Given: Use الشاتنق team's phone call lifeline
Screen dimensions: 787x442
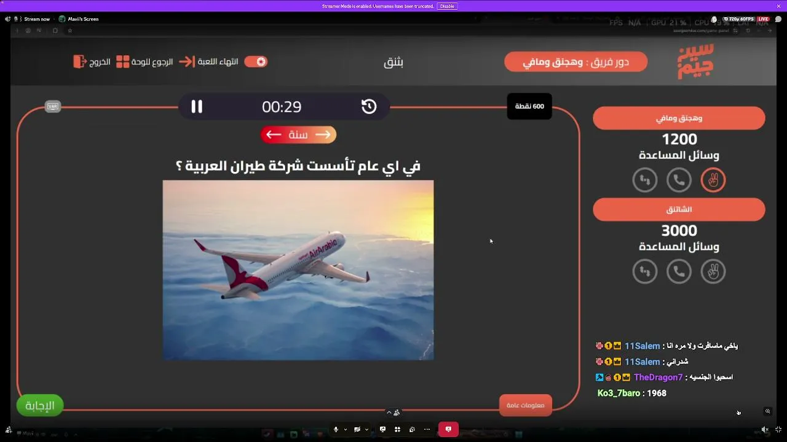Looking at the screenshot, I should point(679,271).
